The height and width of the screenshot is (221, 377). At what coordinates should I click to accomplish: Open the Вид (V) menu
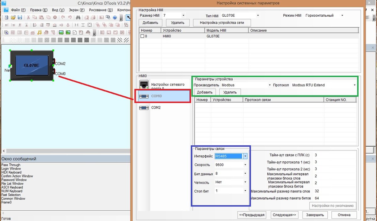point(57,10)
